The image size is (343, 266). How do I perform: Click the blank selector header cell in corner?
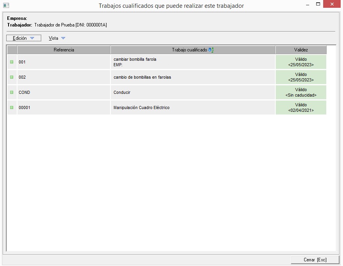pos(12,50)
